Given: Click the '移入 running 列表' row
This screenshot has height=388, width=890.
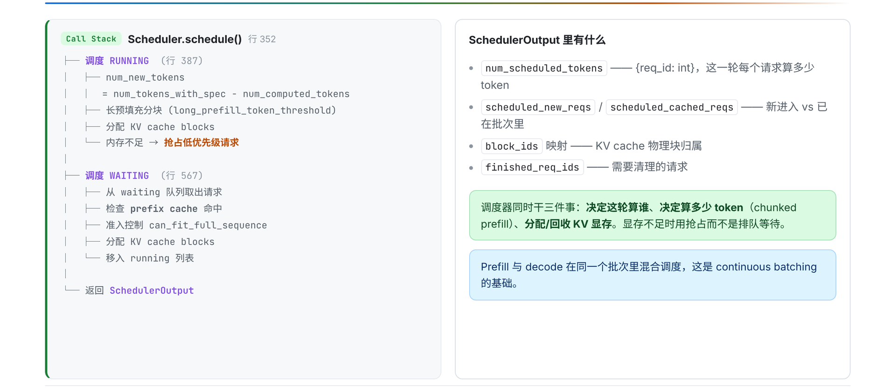Looking at the screenshot, I should click(x=150, y=258).
